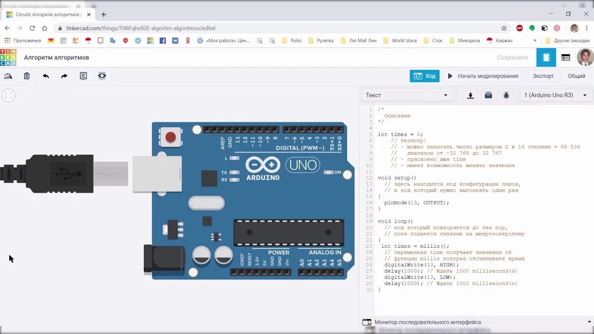Click code line digitalWrite(13, LOW);
This screenshot has height=334, width=594.
(420, 277)
